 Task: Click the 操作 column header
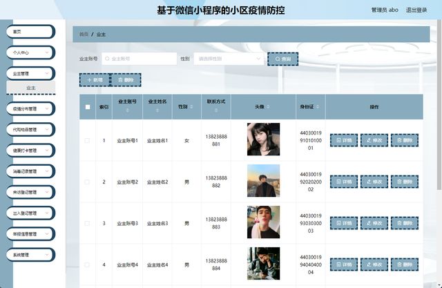374,107
